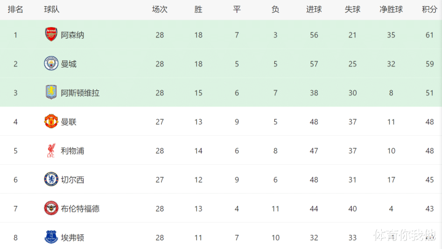The image size is (442, 249).
Task: Click the 场次 column header
Action: click(x=160, y=9)
